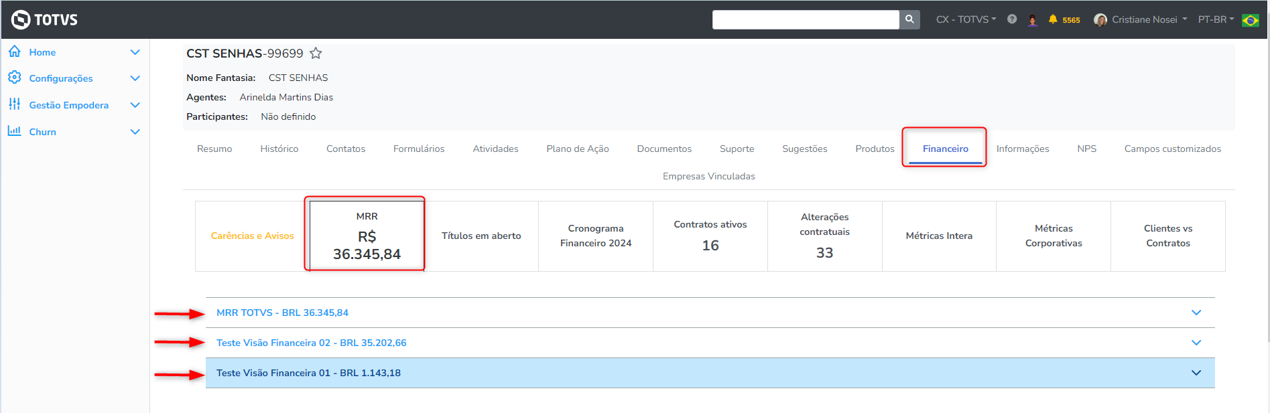Expand Configurações sidebar chevron
Viewport: 1270px width, 413px height.
coord(135,78)
